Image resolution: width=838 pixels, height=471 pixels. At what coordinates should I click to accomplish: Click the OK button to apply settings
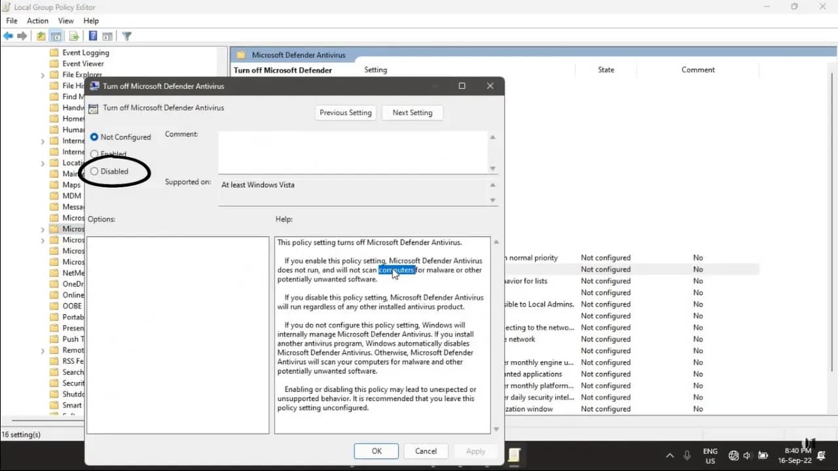tap(376, 451)
